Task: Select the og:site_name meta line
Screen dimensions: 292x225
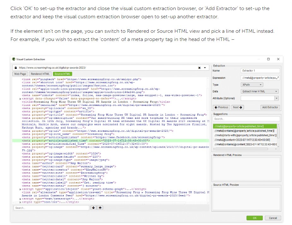Action: (x=68, y=134)
